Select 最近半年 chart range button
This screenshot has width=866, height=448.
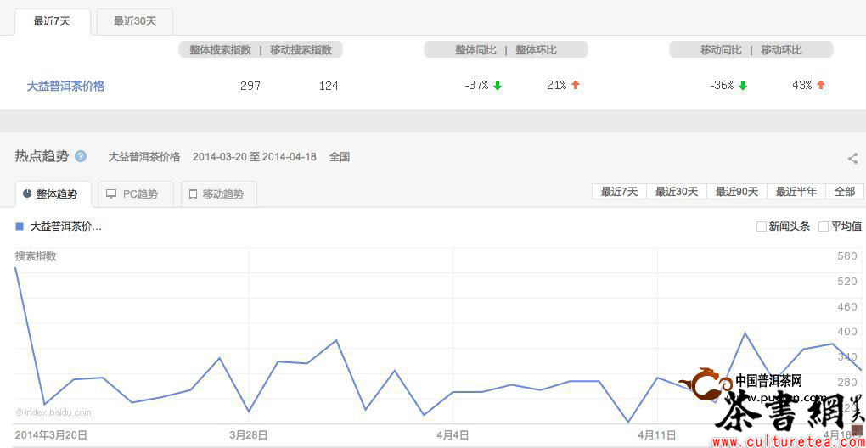796,192
